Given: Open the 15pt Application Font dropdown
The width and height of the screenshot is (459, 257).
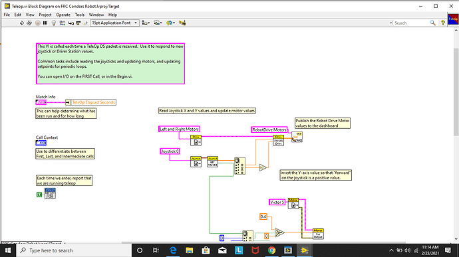Looking at the screenshot, I should click(x=114, y=23).
